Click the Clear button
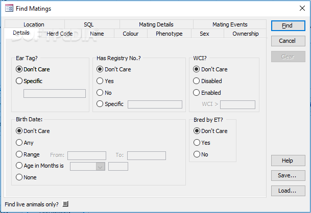This screenshot has height=213, width=311. tap(288, 57)
